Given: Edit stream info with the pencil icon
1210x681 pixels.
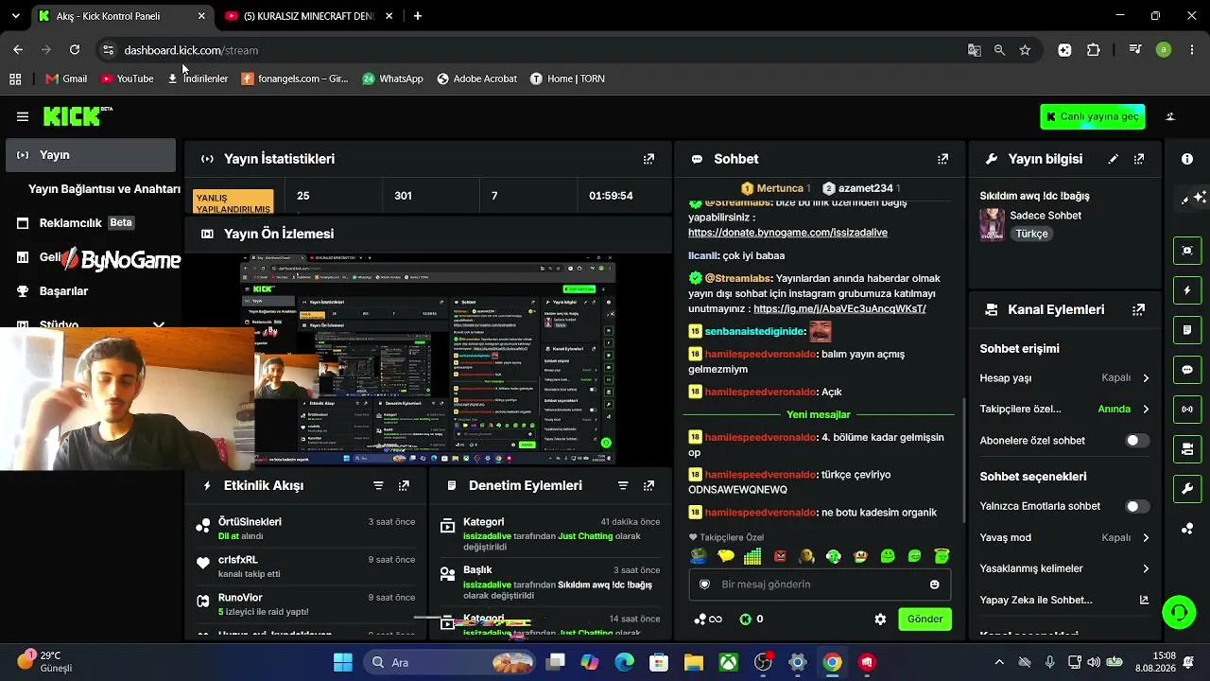Looking at the screenshot, I should (1114, 159).
